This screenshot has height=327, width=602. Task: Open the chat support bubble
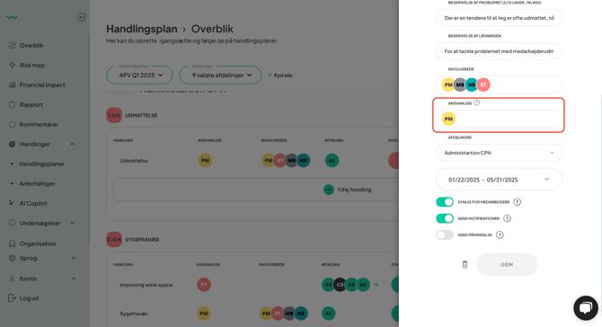click(x=586, y=308)
